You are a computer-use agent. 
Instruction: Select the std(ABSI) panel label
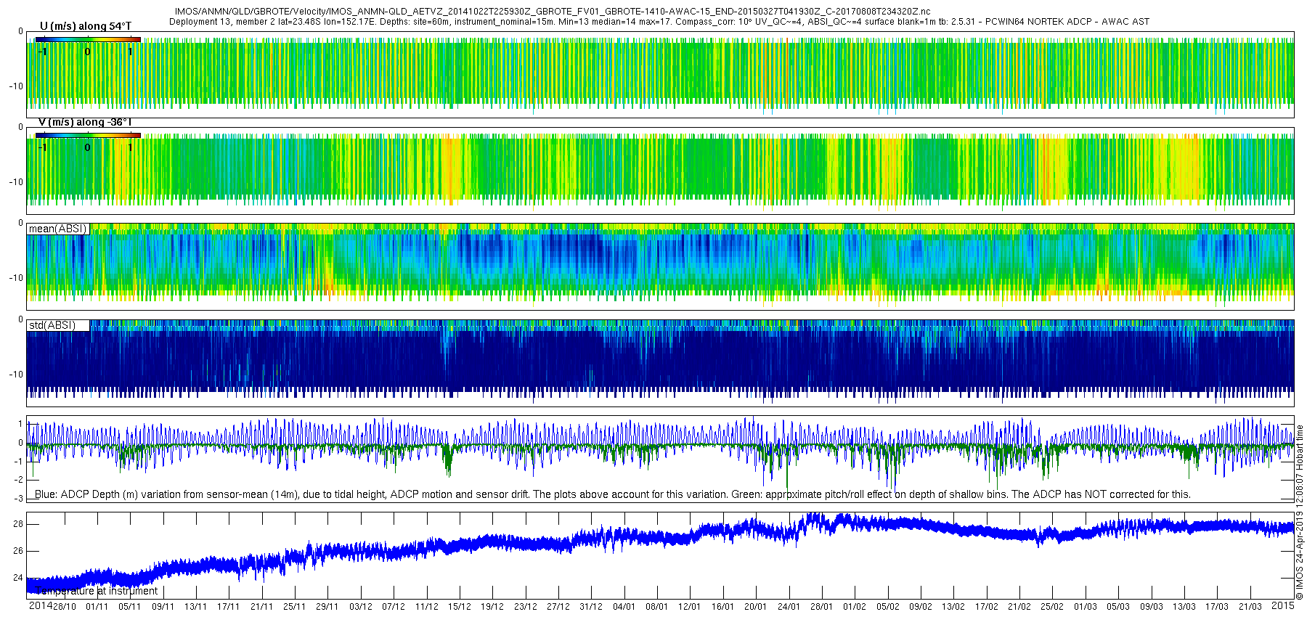click(x=52, y=325)
